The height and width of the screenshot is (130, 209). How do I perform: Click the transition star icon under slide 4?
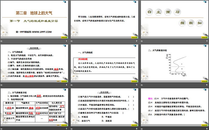(x=2, y=85)
